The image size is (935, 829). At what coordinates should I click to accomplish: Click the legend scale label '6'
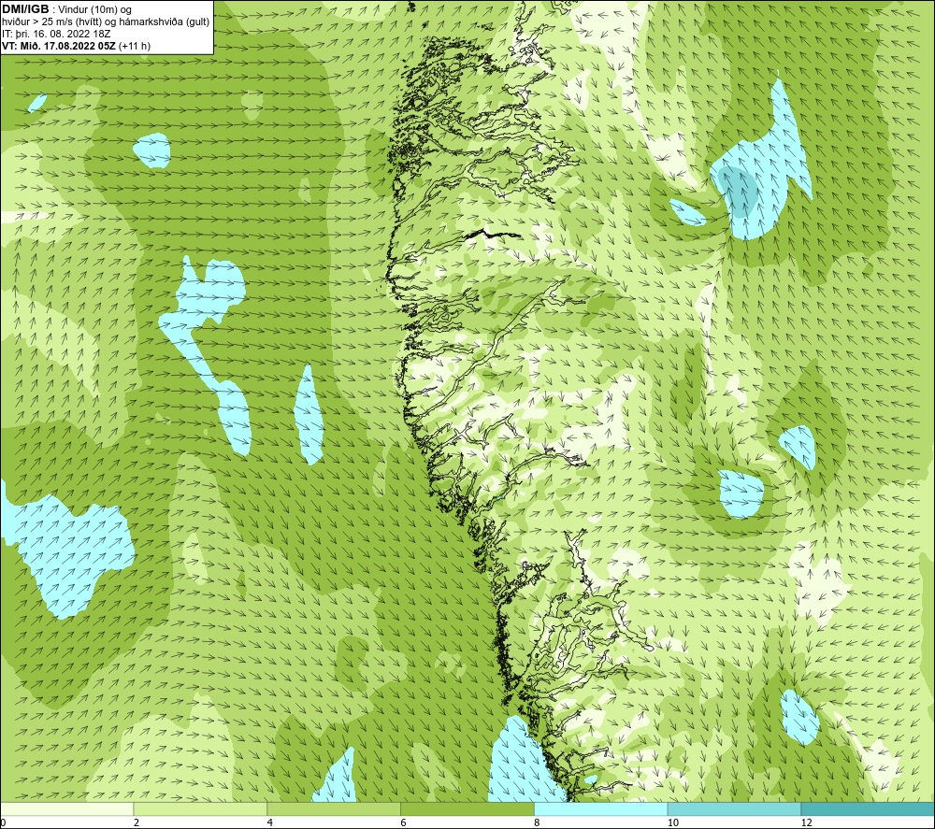pyautogui.click(x=404, y=822)
